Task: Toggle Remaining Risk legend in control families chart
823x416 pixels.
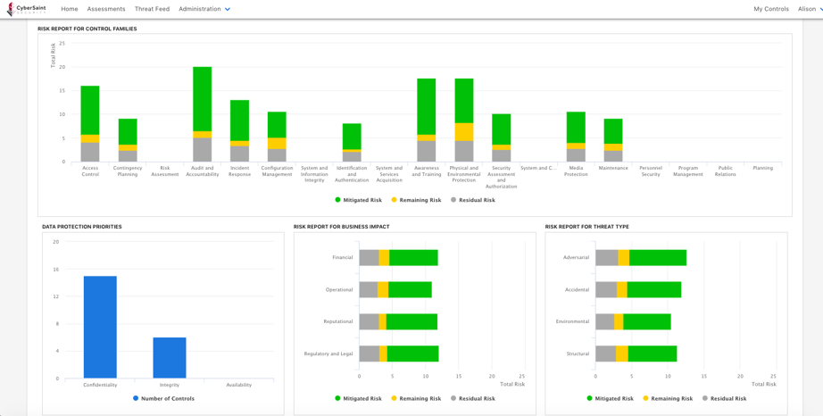Action: pos(416,200)
